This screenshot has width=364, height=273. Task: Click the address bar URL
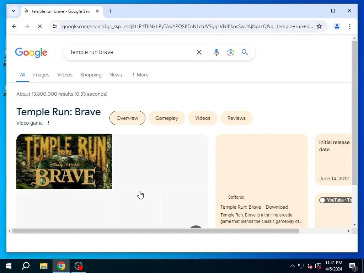[x=187, y=26]
